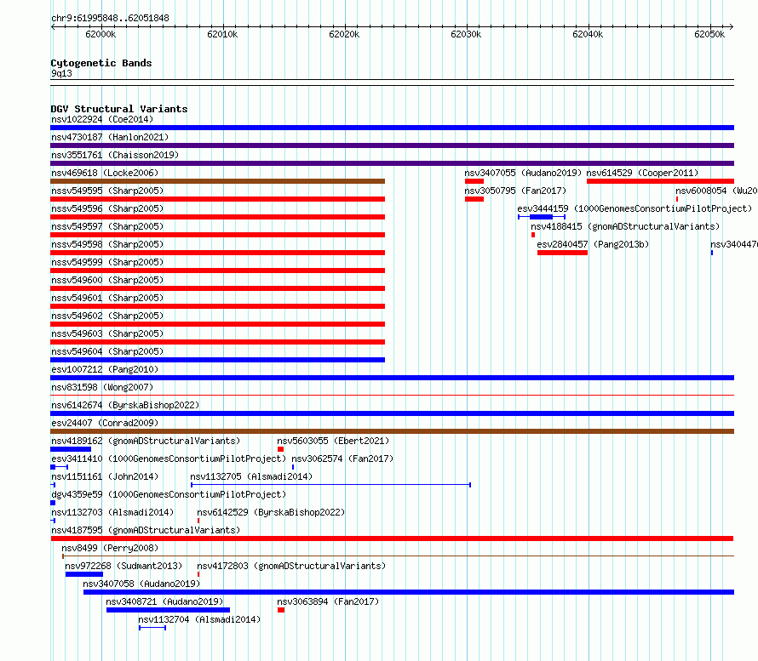
Task: Select thin blue nsv1132705 span line
Action: click(x=330, y=485)
